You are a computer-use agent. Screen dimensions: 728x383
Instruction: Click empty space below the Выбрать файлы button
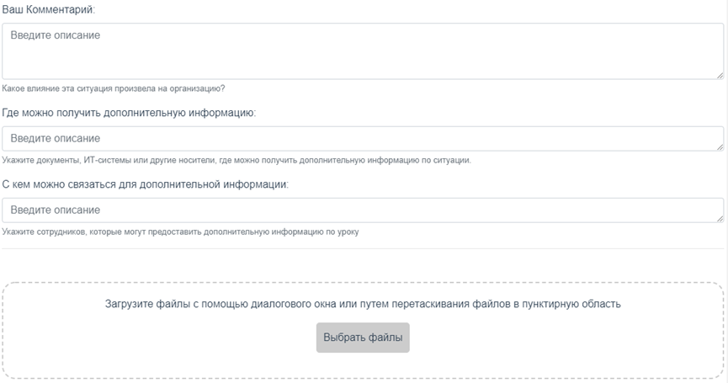click(x=363, y=365)
